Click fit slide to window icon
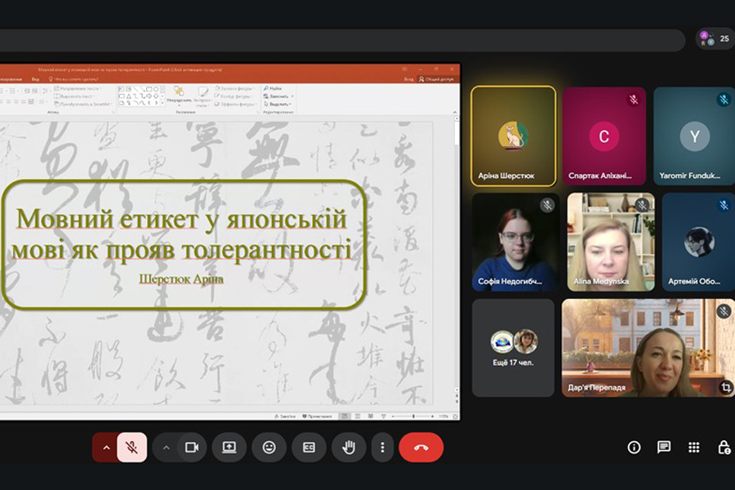The width and height of the screenshot is (735, 490). tap(455, 416)
